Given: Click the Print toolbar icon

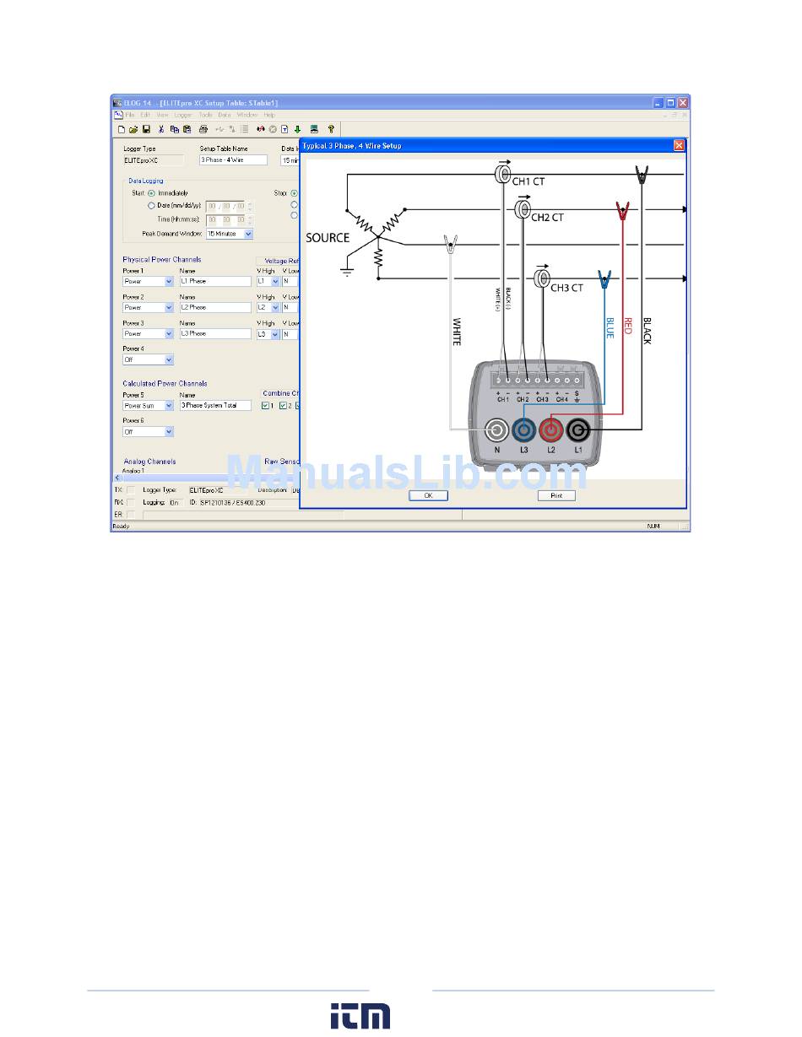Looking at the screenshot, I should pos(203,129).
